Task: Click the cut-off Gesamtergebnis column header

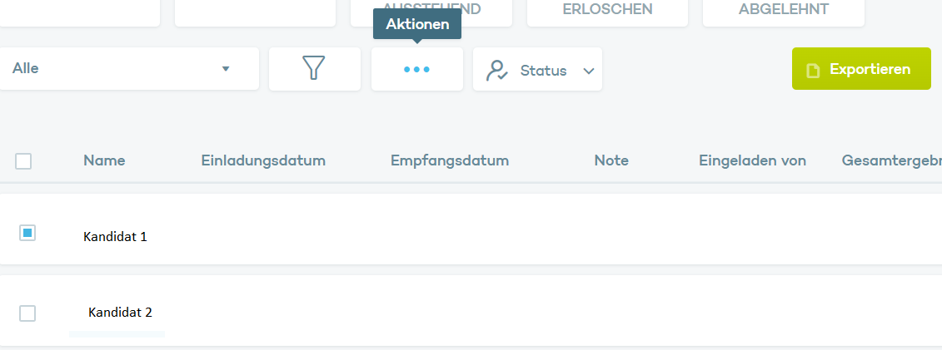Action: (891, 160)
